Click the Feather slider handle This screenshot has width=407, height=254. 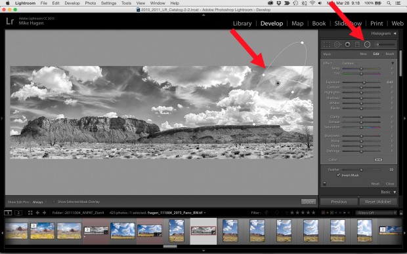[361, 170]
